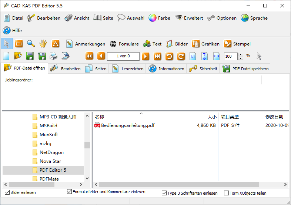Image resolution: width=291 pixels, height=205 pixels.
Task: Go to the previous page
Action: [x=101, y=56]
